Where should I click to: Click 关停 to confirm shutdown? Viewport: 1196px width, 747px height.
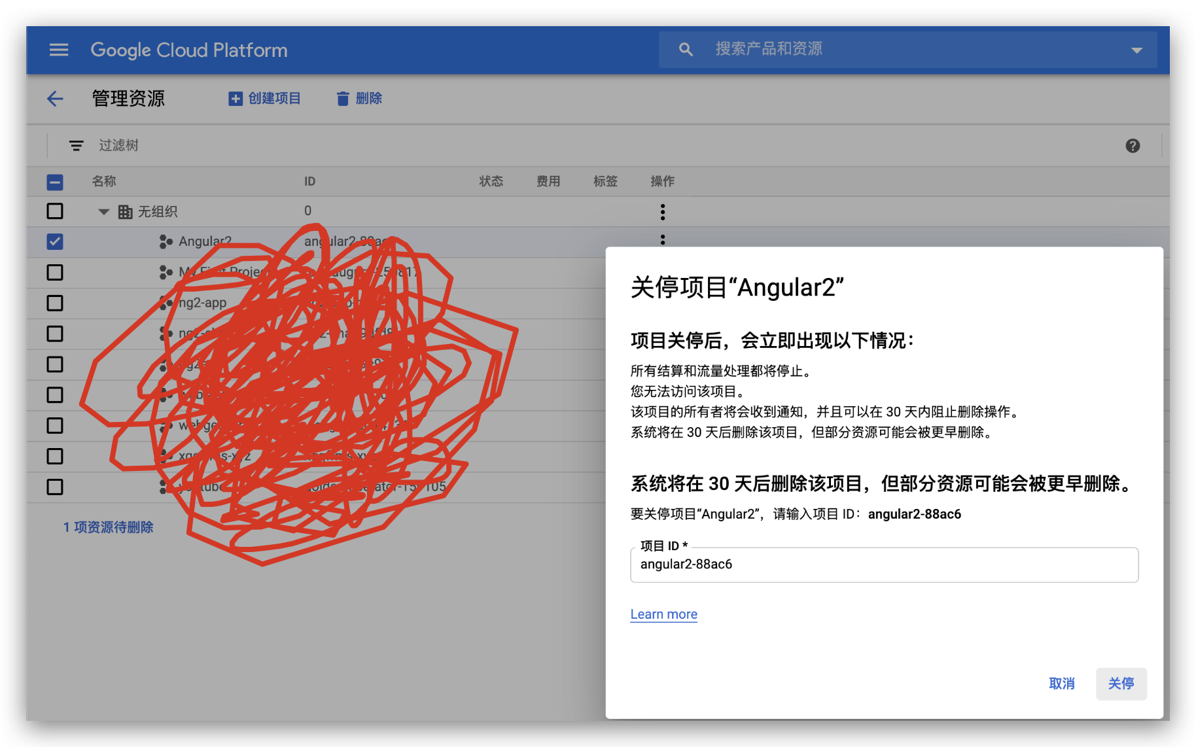pos(1121,684)
